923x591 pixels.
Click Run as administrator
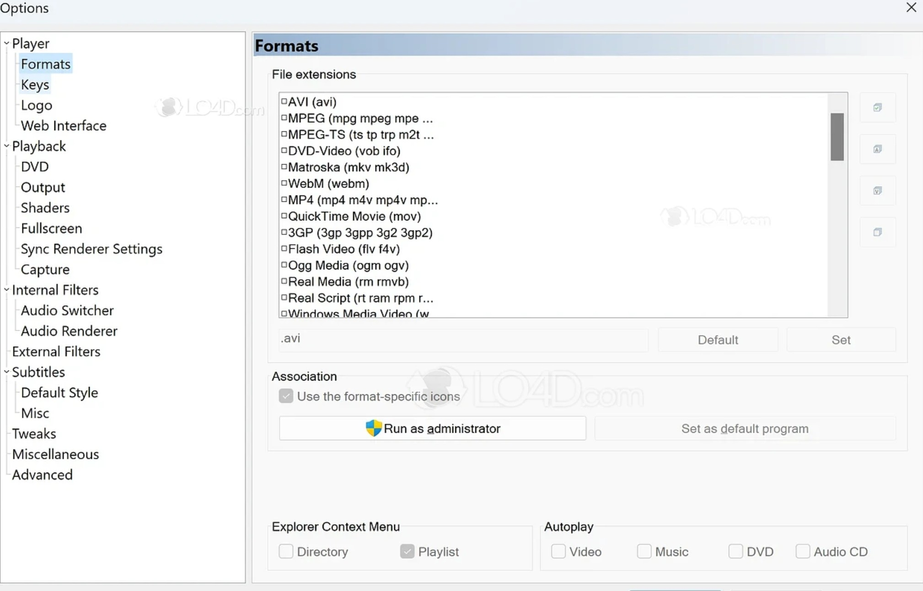[433, 428]
